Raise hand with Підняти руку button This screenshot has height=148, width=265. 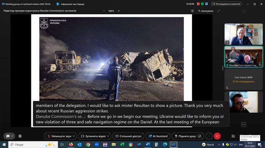pos(185,136)
